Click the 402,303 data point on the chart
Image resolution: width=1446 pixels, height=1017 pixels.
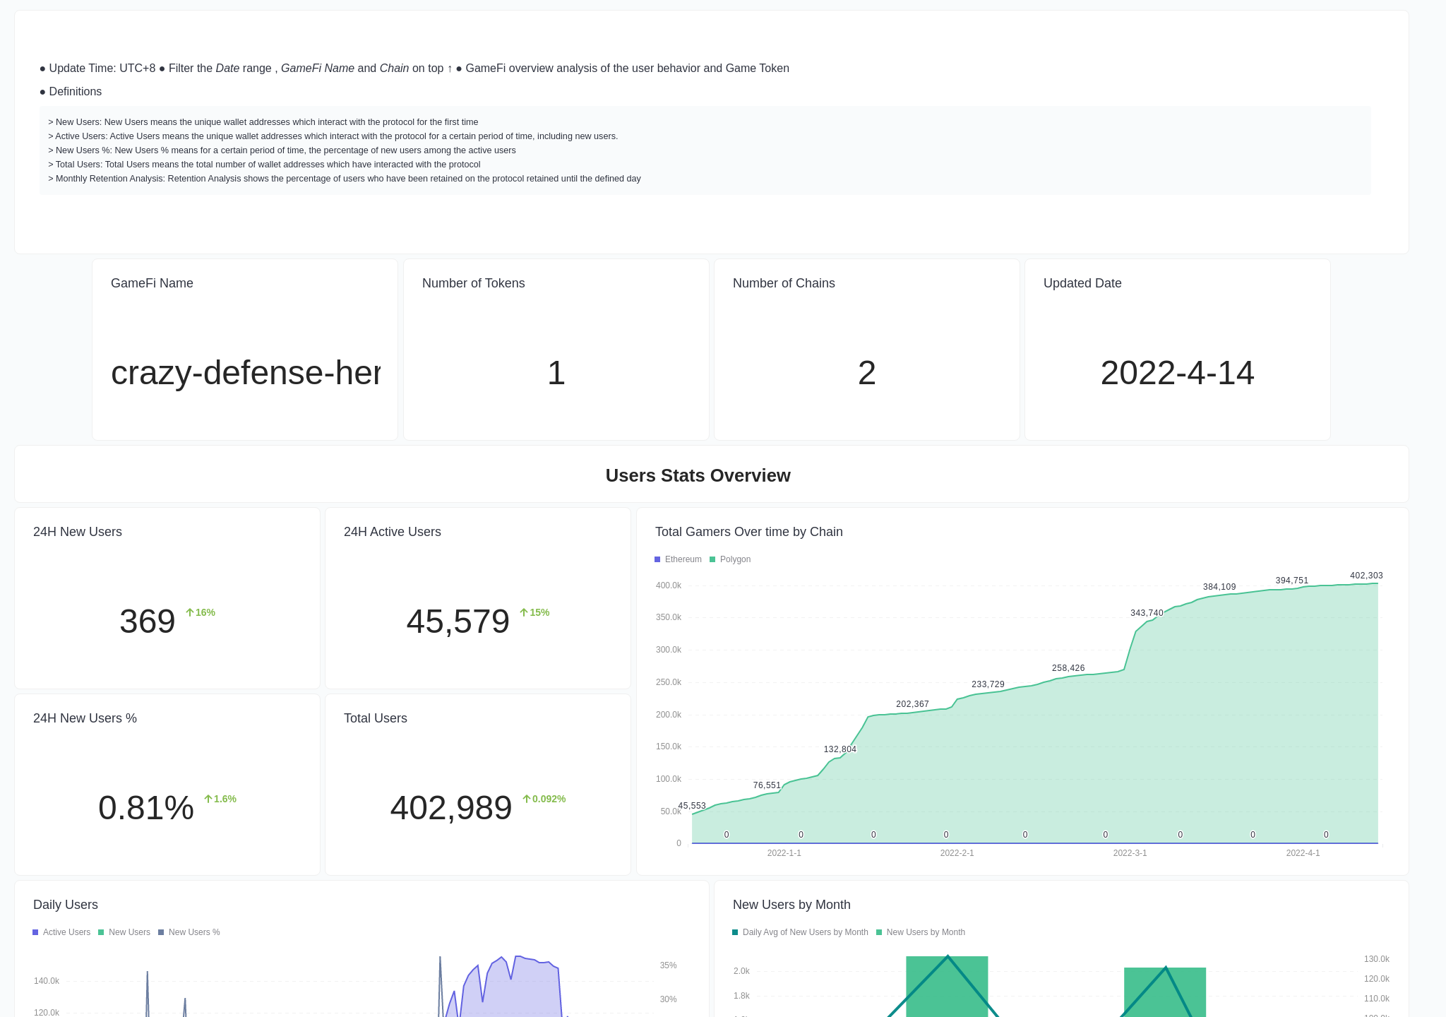(x=1376, y=585)
